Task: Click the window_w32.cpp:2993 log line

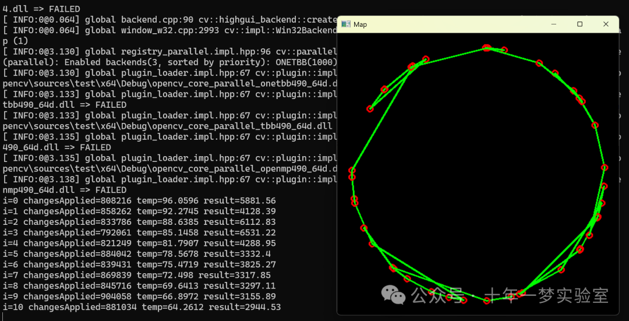Action: point(169,30)
